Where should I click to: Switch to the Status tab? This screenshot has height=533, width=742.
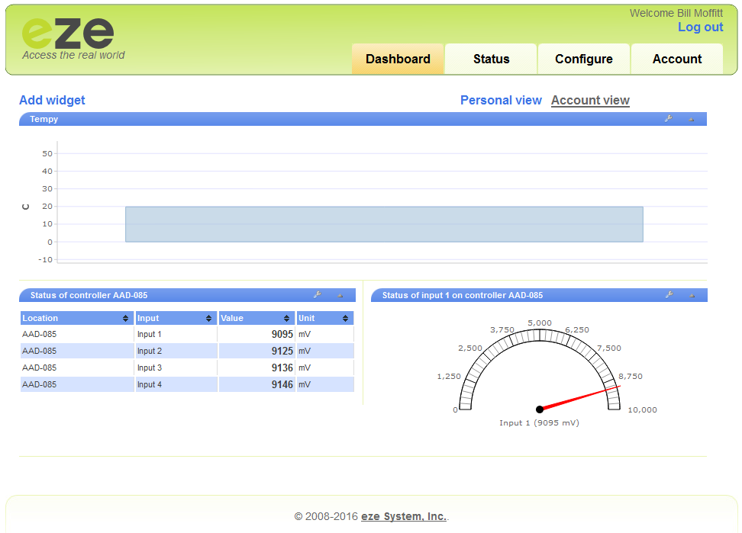(x=491, y=59)
